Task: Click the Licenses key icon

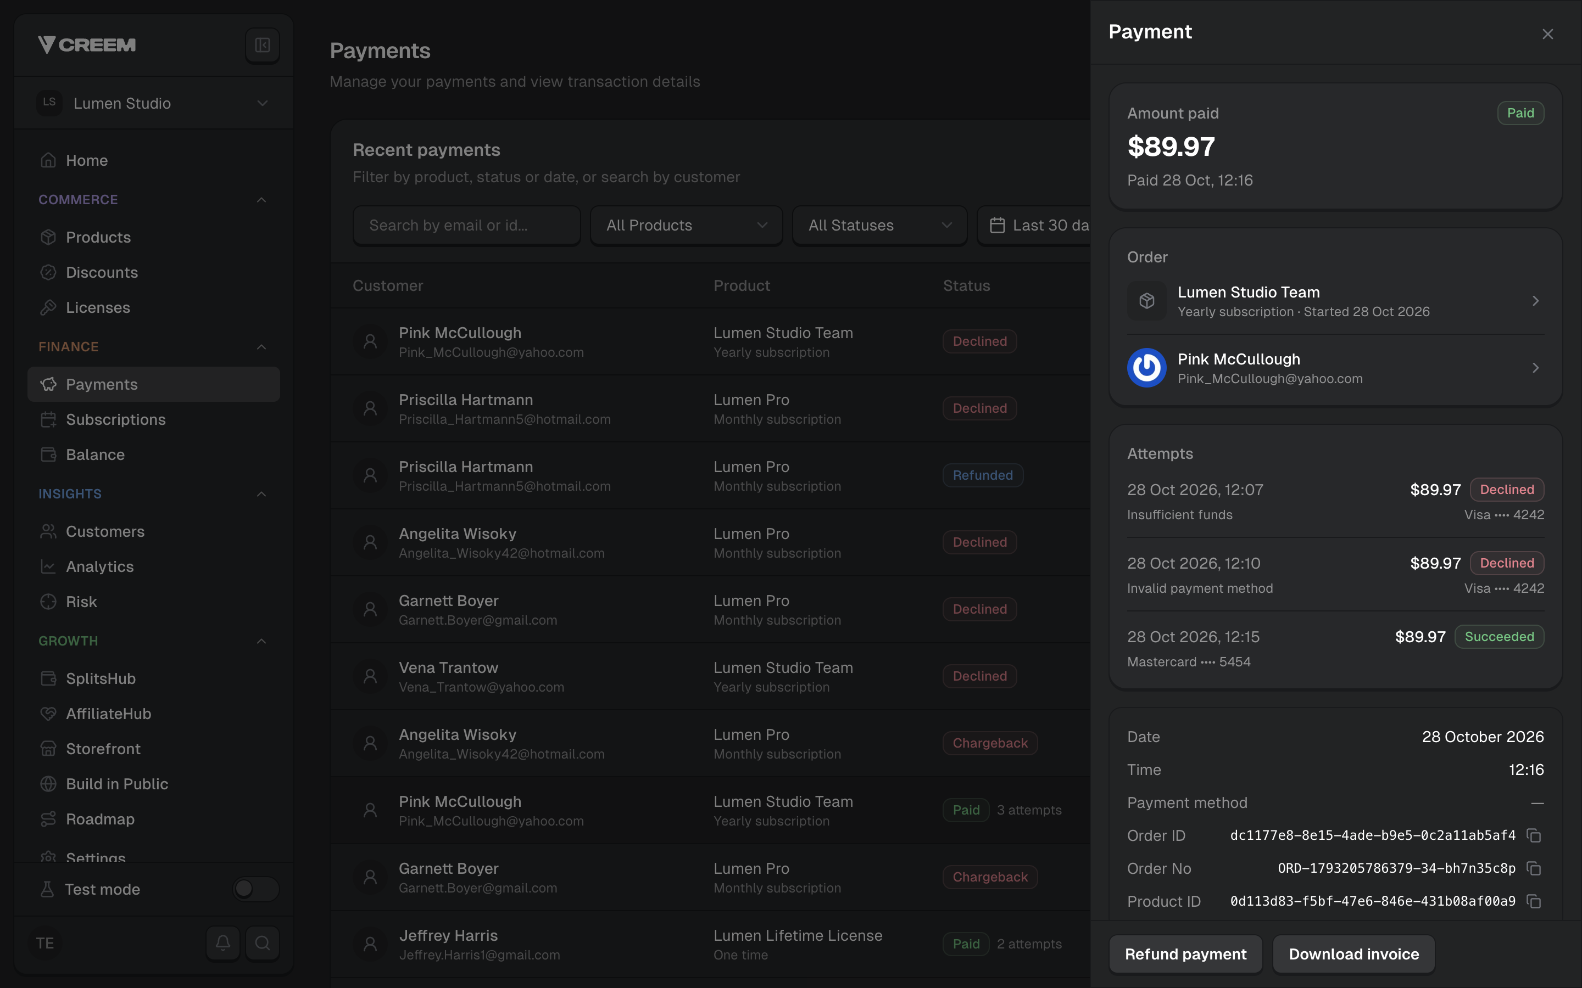Action: [48, 308]
